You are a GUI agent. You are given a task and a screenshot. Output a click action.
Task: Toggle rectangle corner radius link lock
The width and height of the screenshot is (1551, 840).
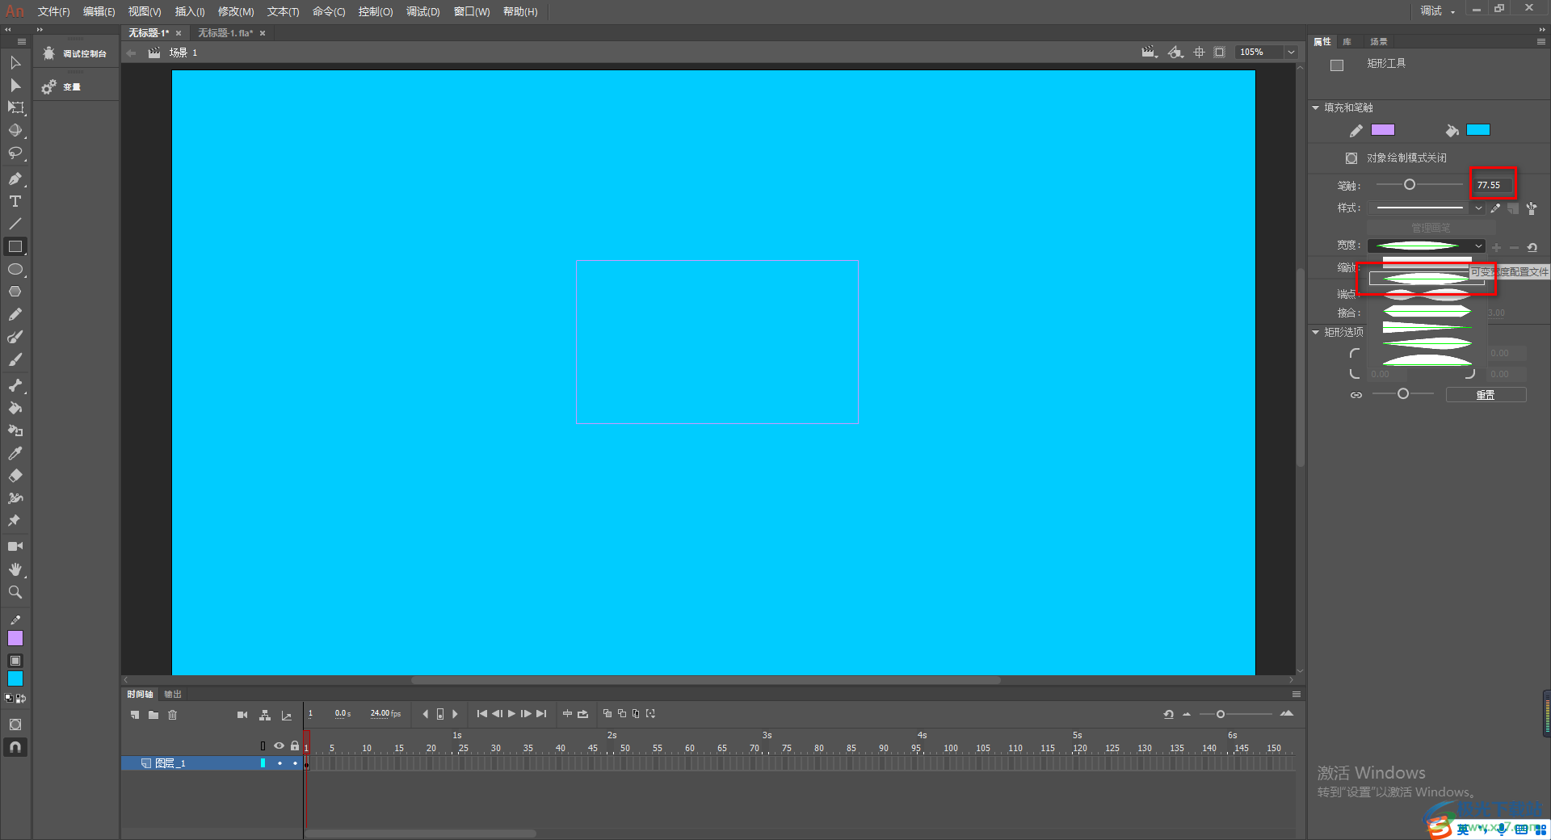pyautogui.click(x=1356, y=395)
